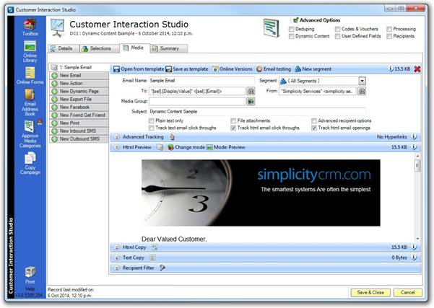Toggle the File attachments checkbox

pyautogui.click(x=233, y=121)
